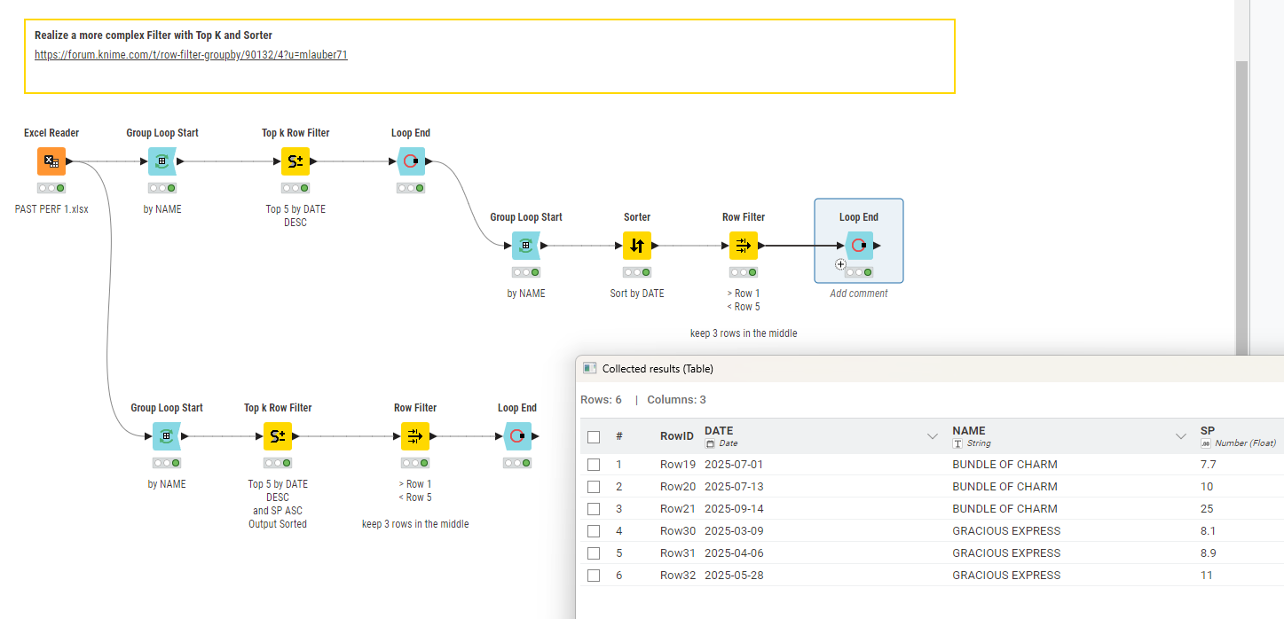Screen dimensions: 1284x619
Task: Toggle the select-all checkbox in table header
Action: 594,437
